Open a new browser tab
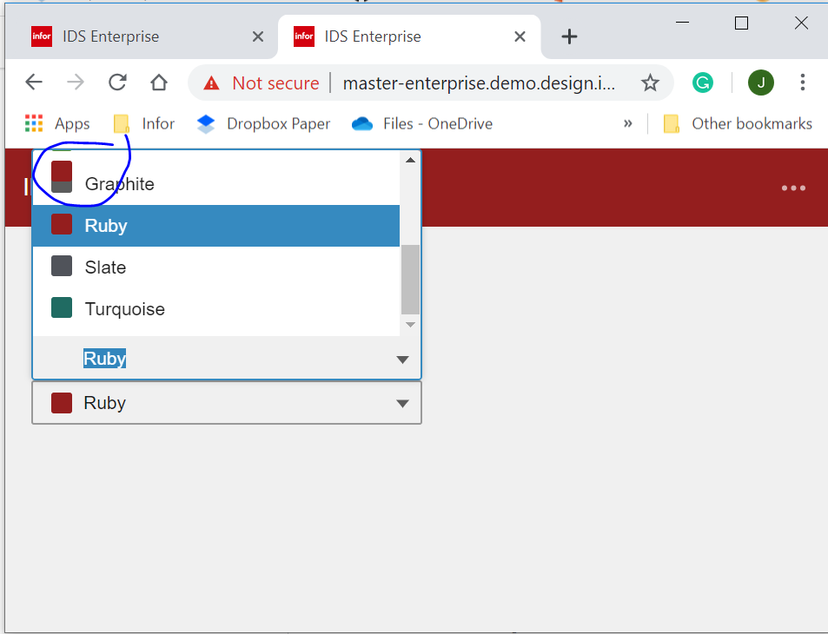The height and width of the screenshot is (634, 828). pyautogui.click(x=569, y=36)
